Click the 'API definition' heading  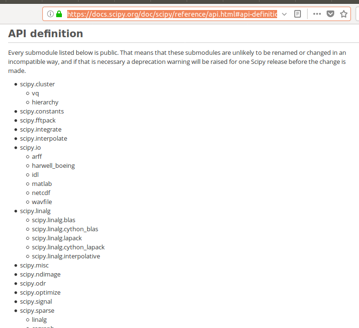[46, 34]
